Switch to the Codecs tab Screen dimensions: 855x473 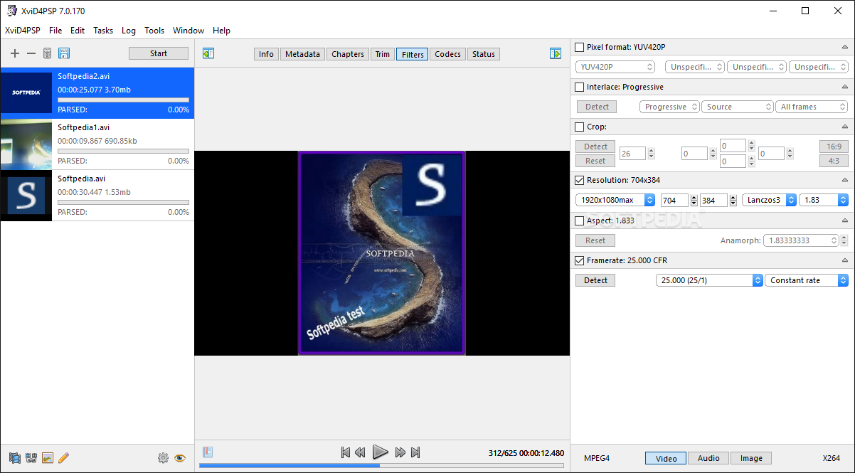(x=448, y=54)
